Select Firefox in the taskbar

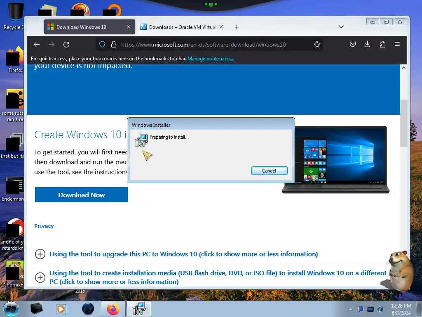(x=113, y=309)
